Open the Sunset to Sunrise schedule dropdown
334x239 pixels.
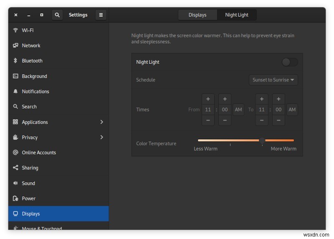coord(273,80)
